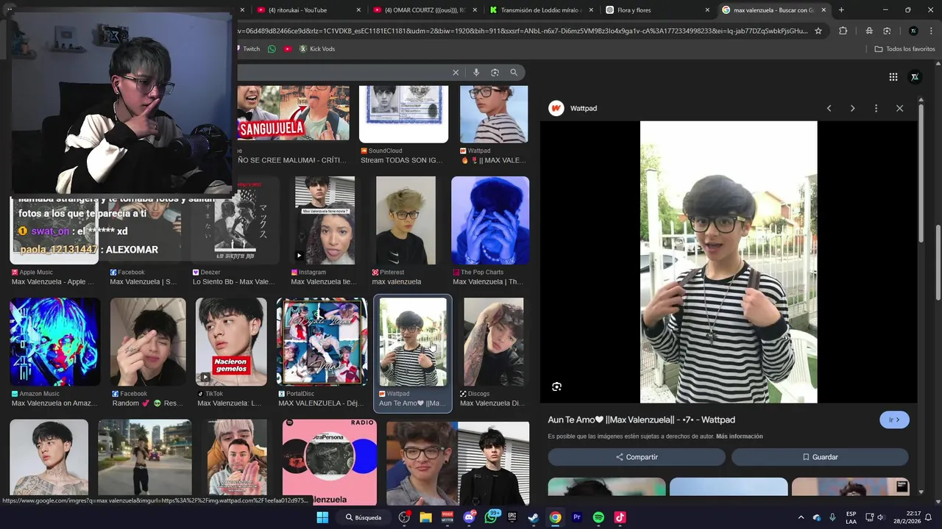Click the Compartir share button
942x529 pixels.
(637, 457)
